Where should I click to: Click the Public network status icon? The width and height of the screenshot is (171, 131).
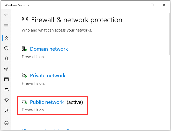point(24,102)
